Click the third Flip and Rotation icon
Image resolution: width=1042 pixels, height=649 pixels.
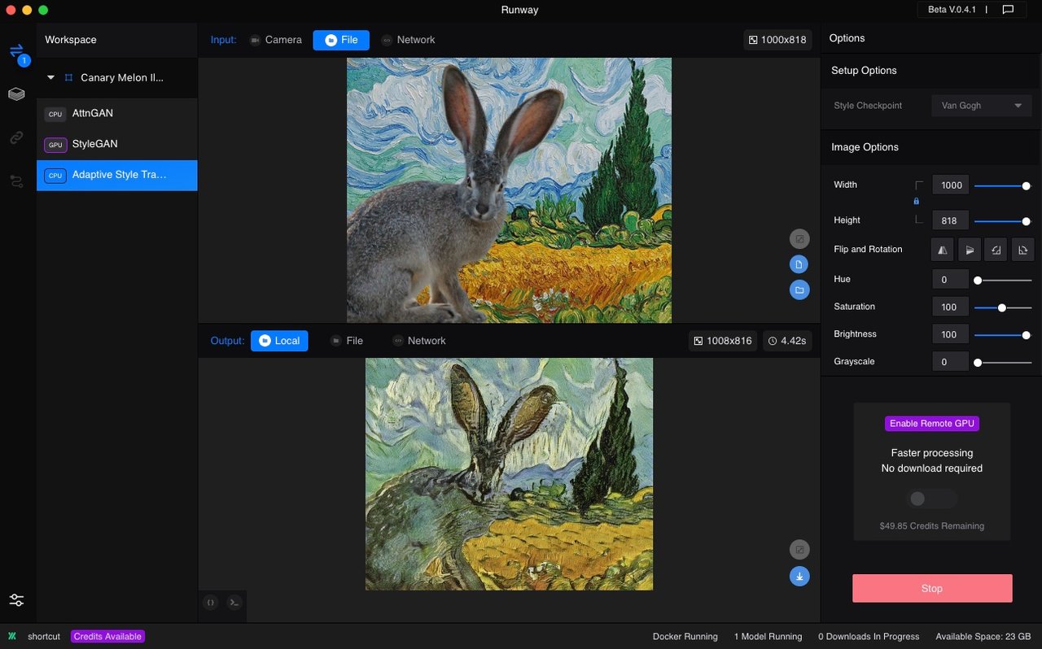[996, 250]
